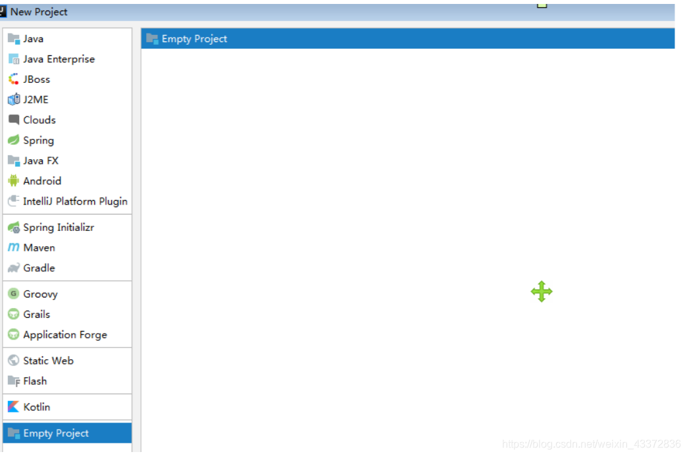Screen dimensions: 687x456
Task: Click the IntelliJ Platform Plugin icon
Action: (x=14, y=201)
